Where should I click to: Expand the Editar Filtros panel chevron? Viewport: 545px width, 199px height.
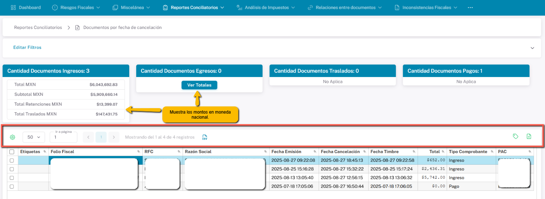532,48
